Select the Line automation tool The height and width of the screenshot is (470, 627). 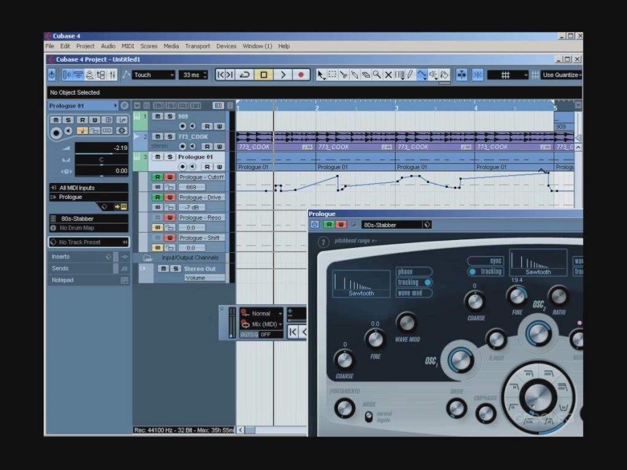pyautogui.click(x=421, y=75)
